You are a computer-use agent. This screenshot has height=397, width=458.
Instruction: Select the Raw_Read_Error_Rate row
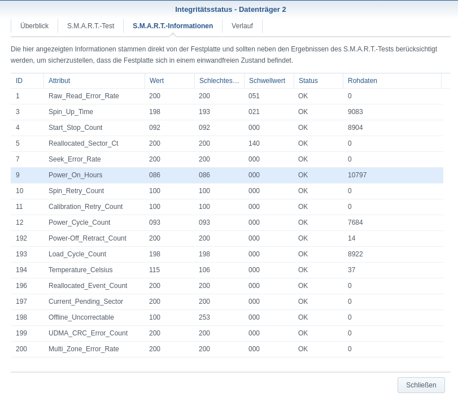(84, 96)
